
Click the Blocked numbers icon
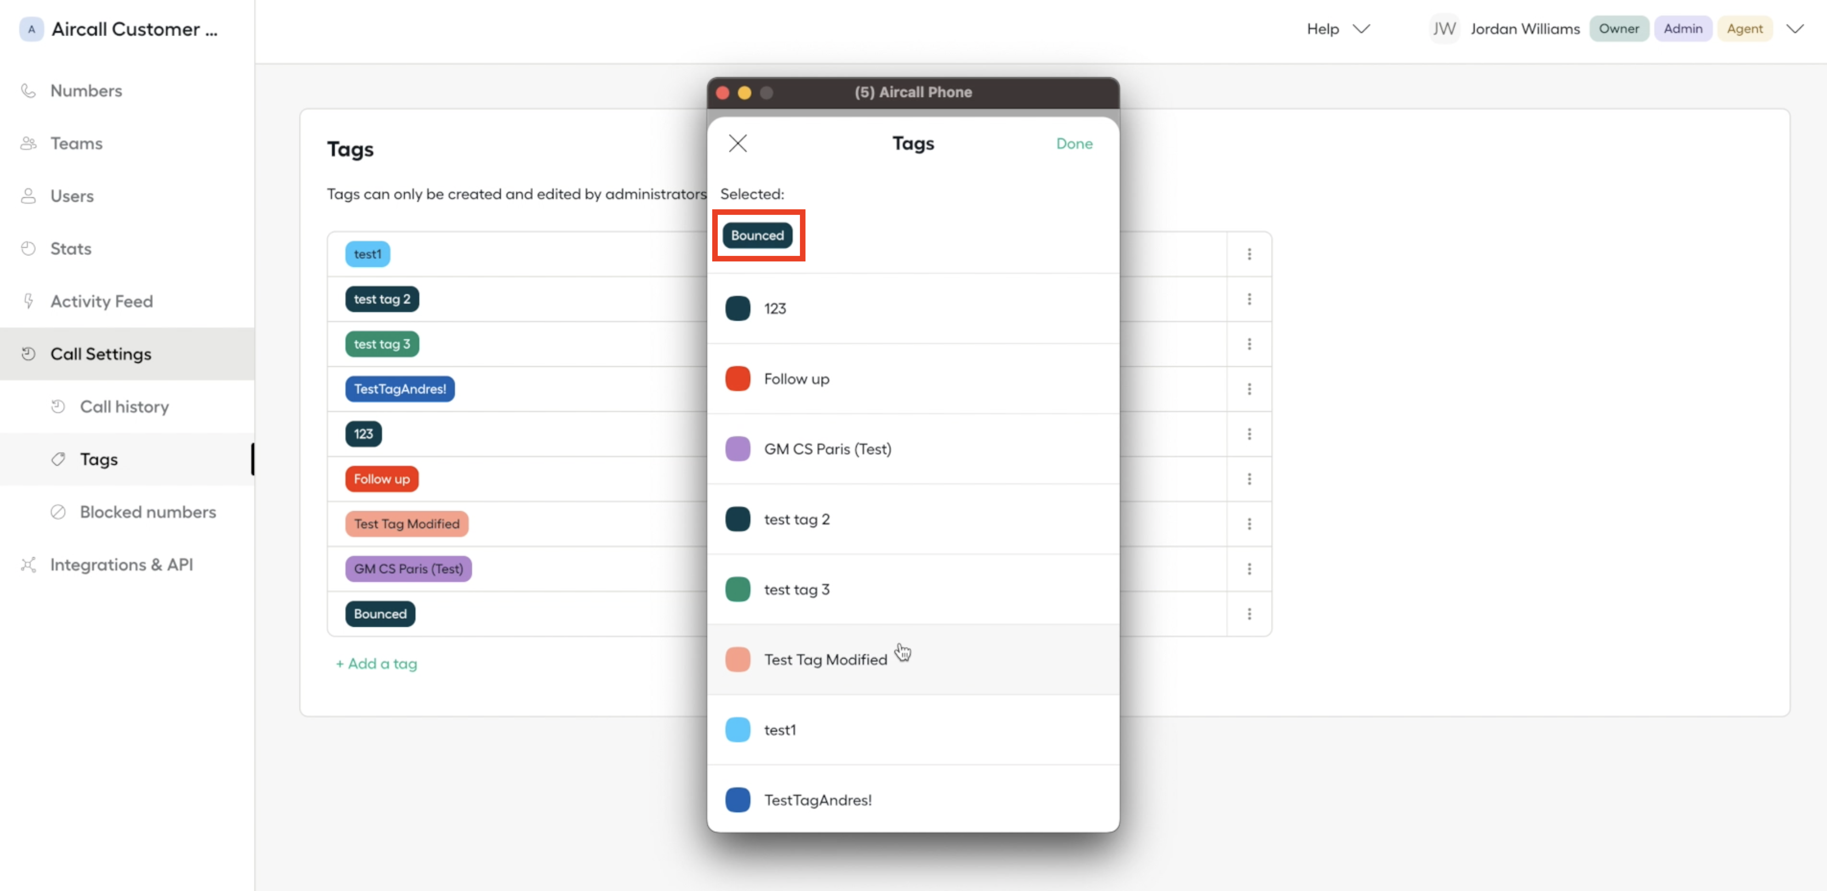pyautogui.click(x=58, y=512)
